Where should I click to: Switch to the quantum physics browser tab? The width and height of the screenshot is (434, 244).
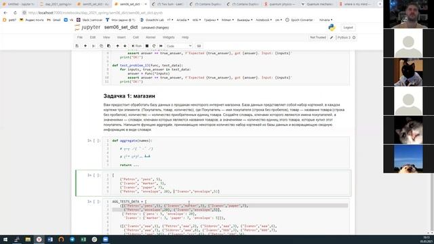click(x=280, y=4)
